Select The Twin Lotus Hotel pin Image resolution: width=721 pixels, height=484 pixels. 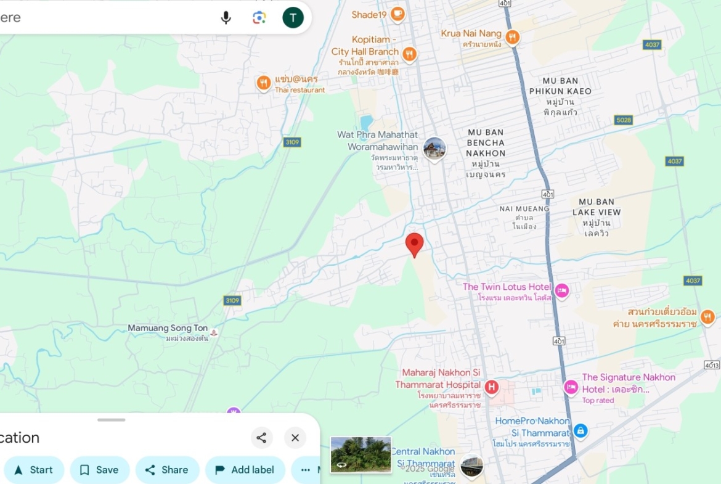click(x=561, y=291)
